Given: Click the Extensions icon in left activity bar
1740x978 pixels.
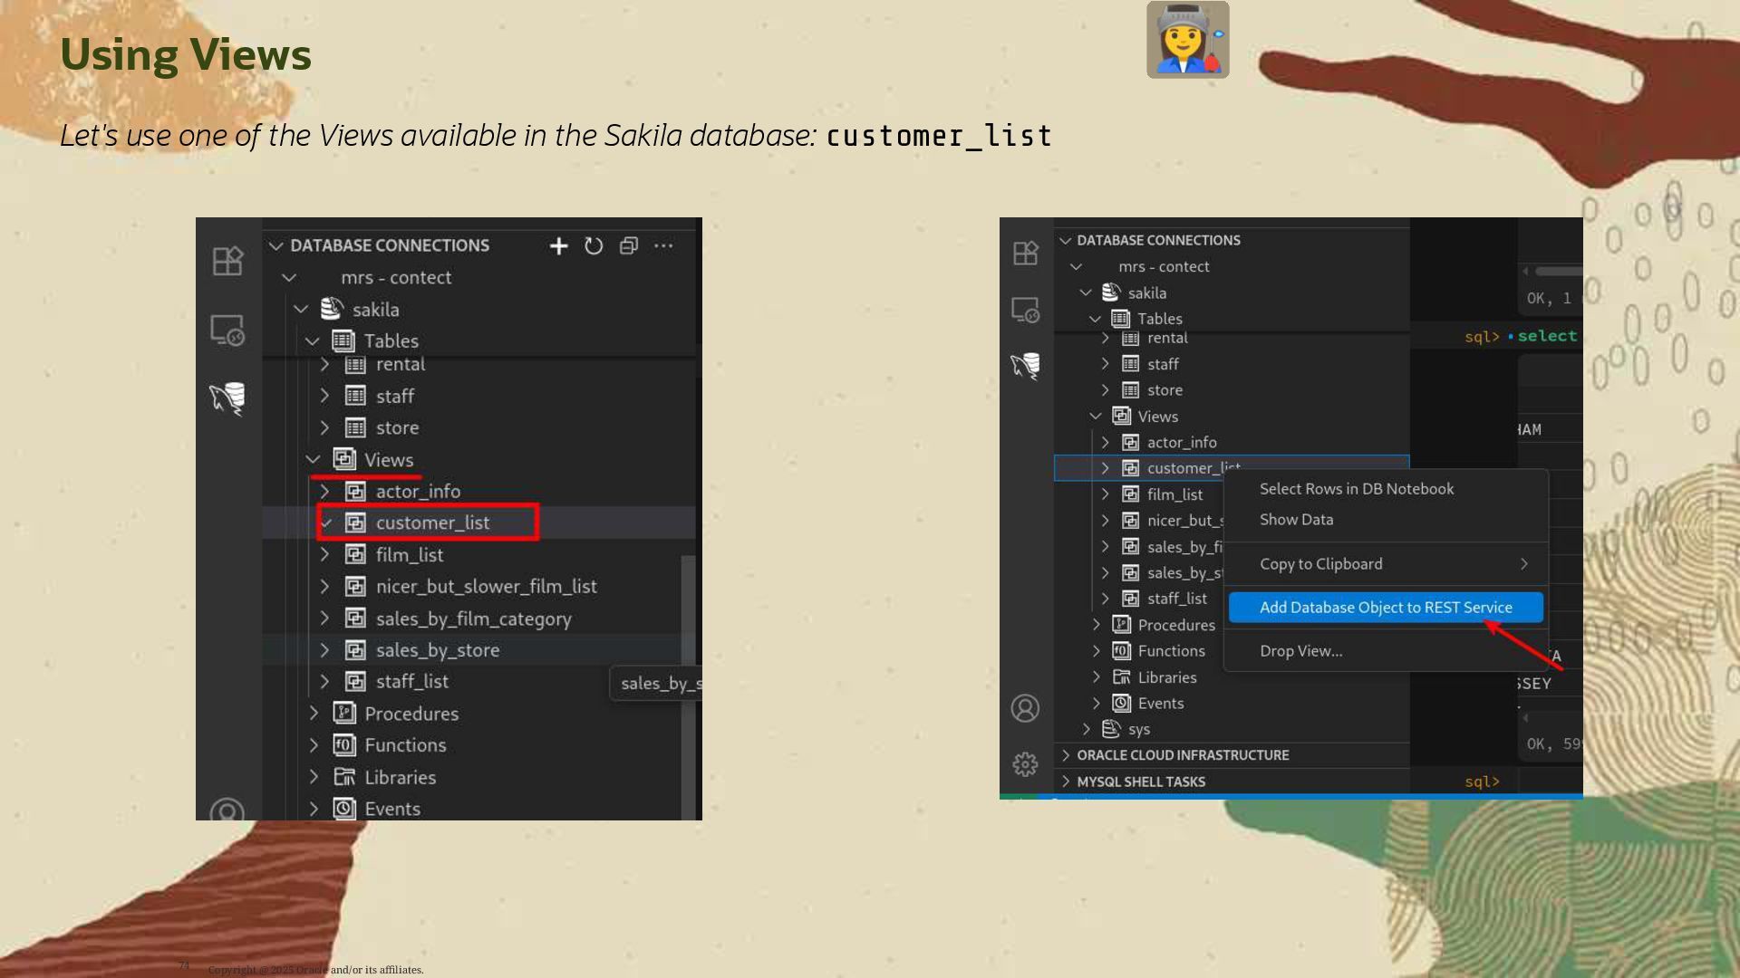Looking at the screenshot, I should 227,262.
